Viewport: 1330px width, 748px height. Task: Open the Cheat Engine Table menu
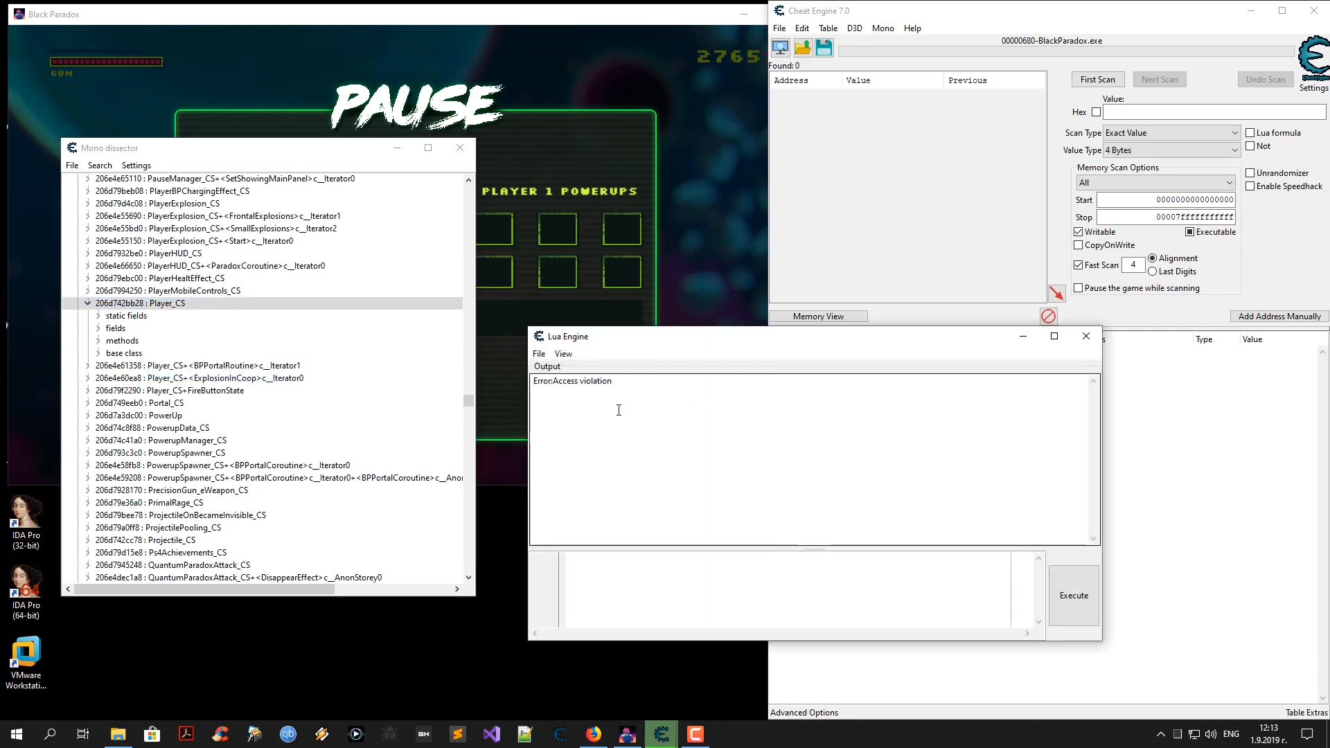828,28
